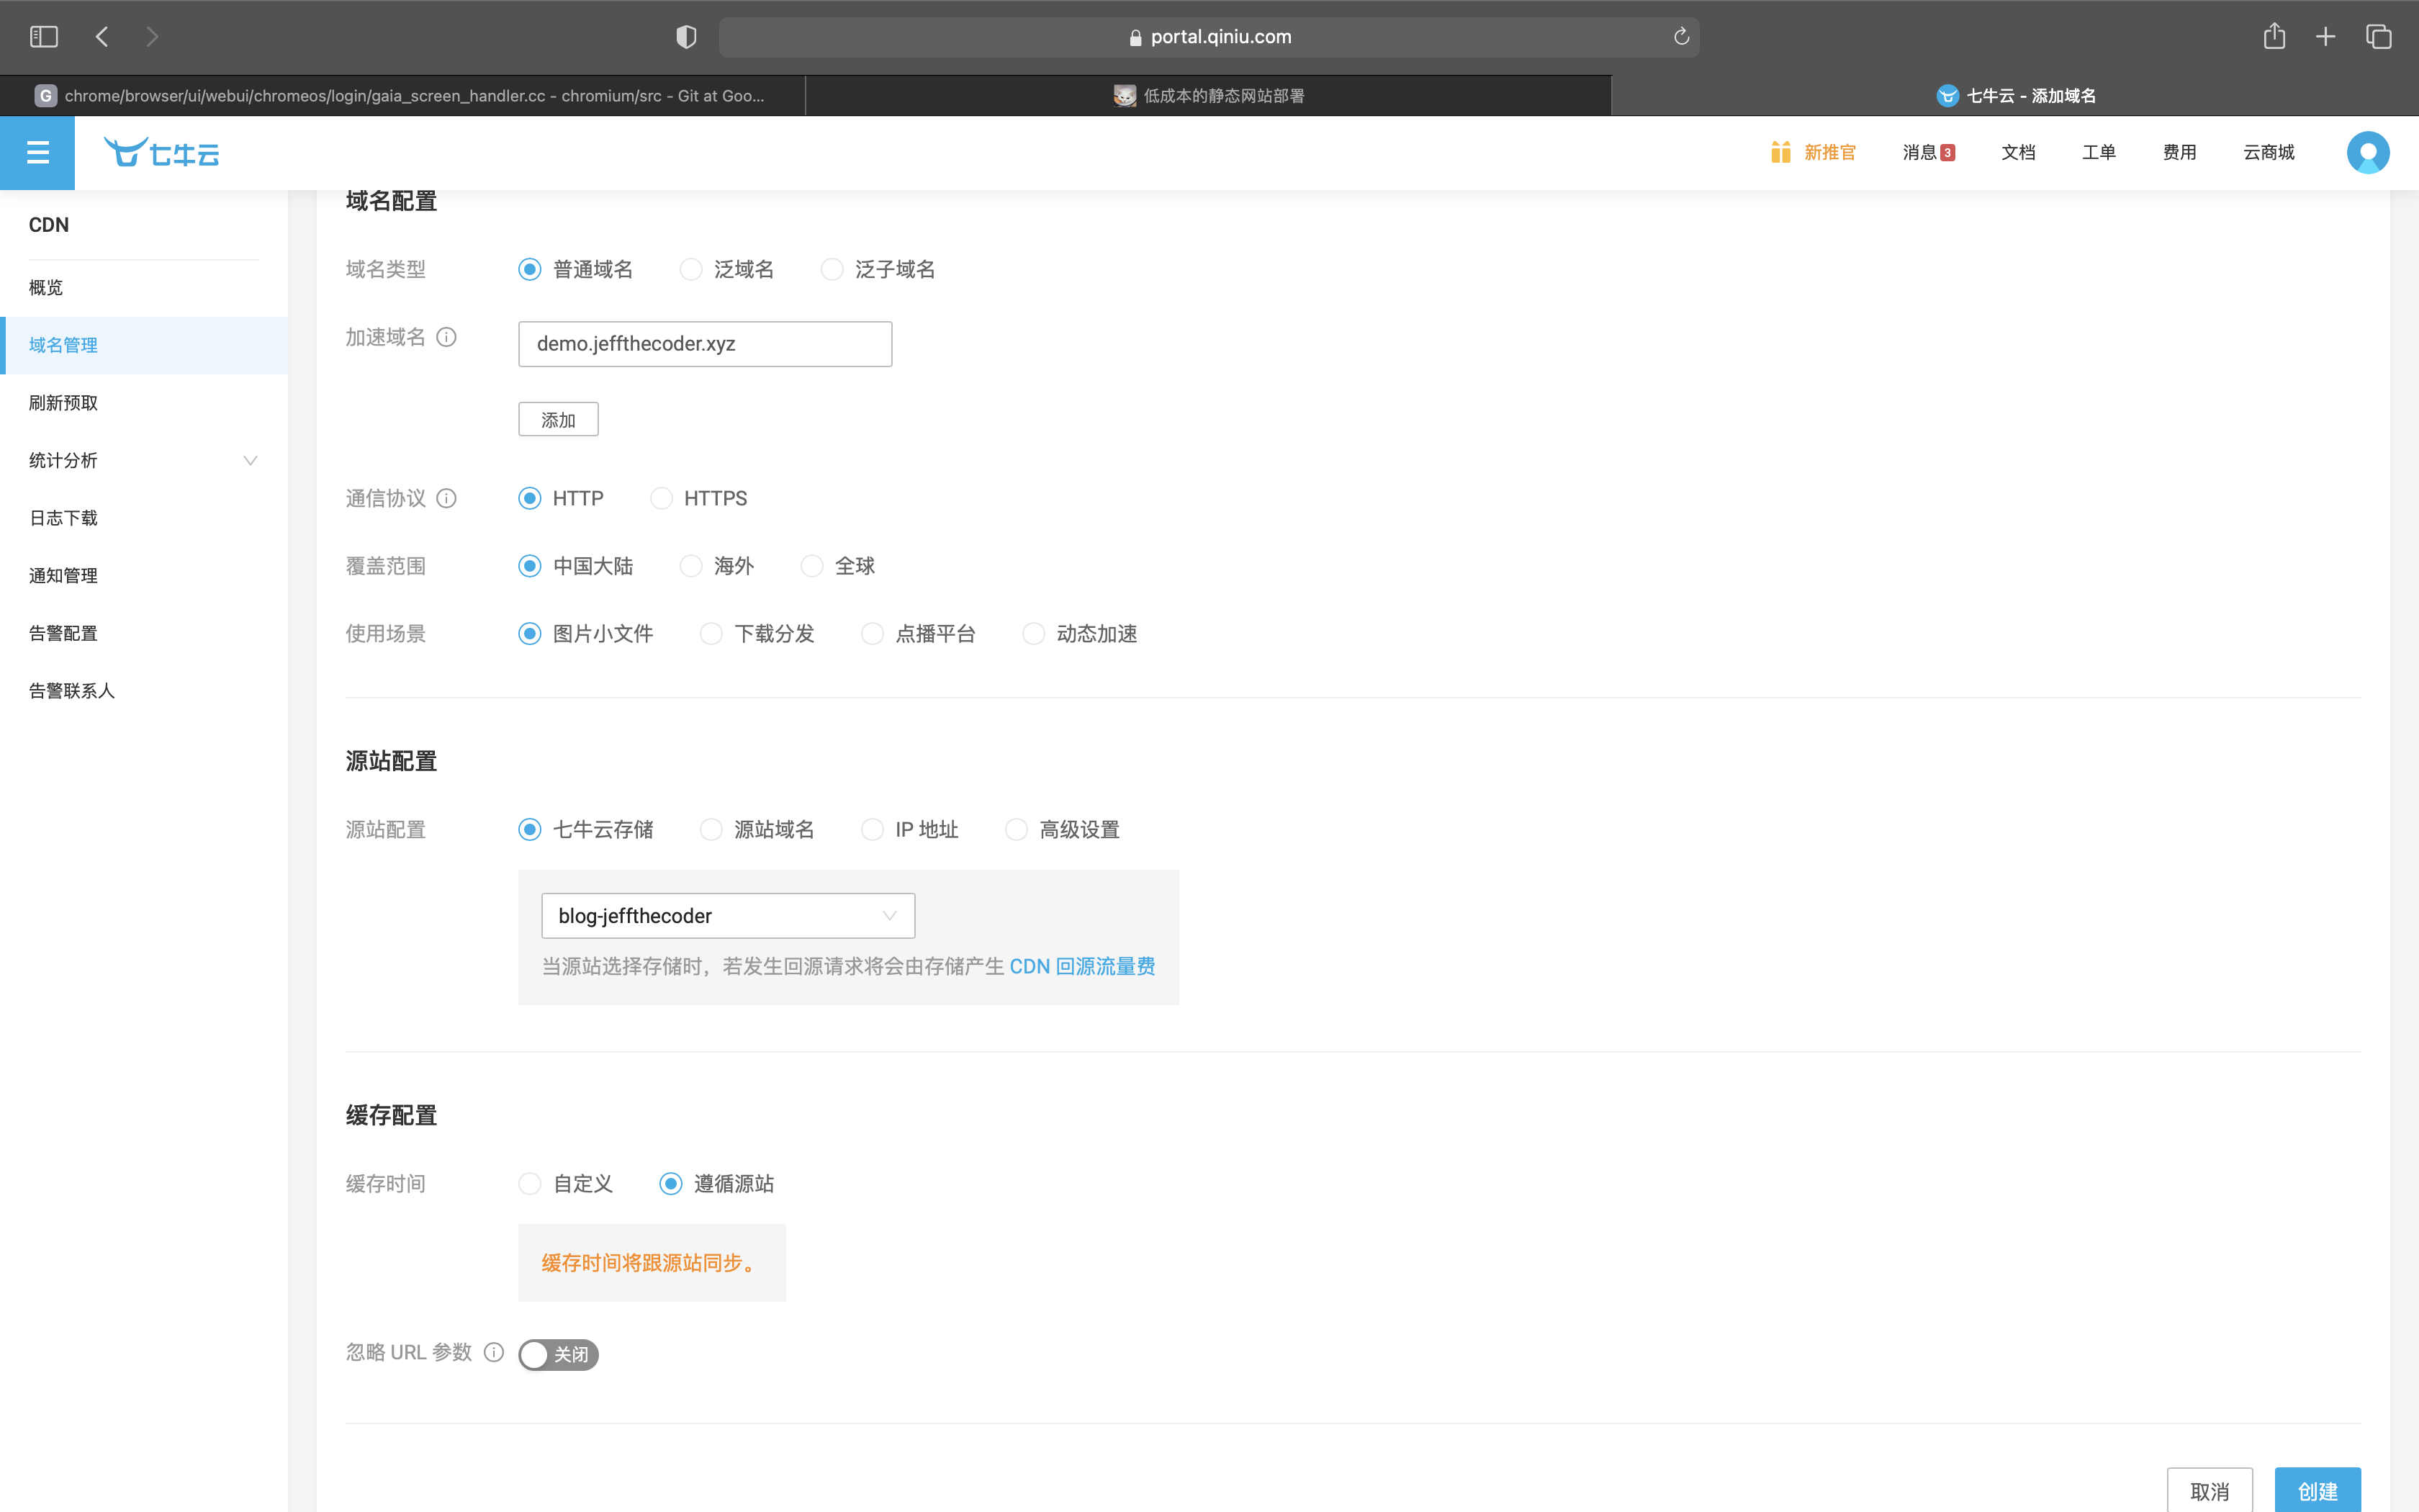Toggle the Safari sidebar icon
Screen dimensions: 2419x1512
[x=44, y=37]
